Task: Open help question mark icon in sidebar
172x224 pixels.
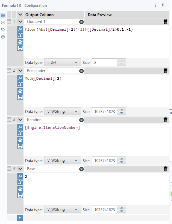Action: tap(3, 37)
